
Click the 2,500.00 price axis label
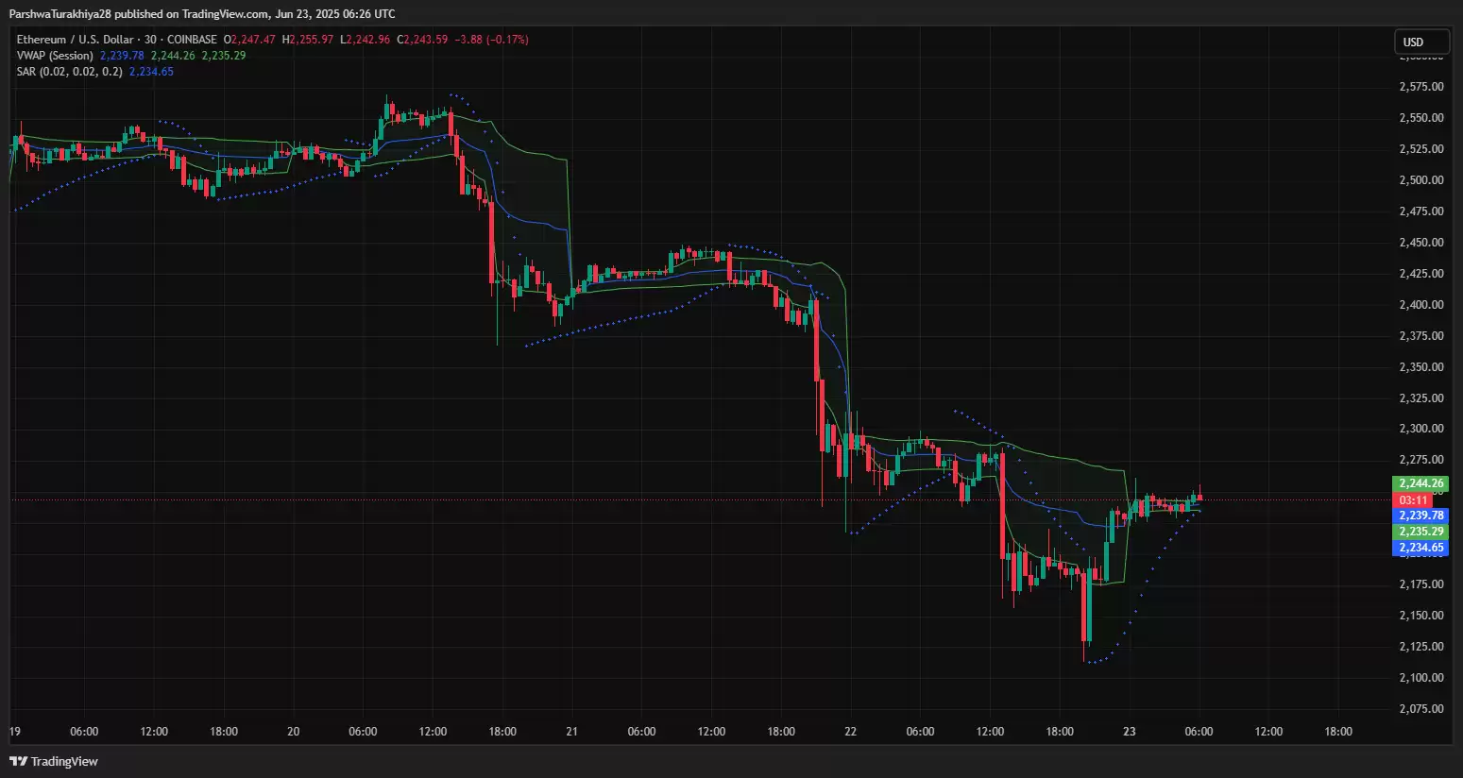coord(1420,179)
